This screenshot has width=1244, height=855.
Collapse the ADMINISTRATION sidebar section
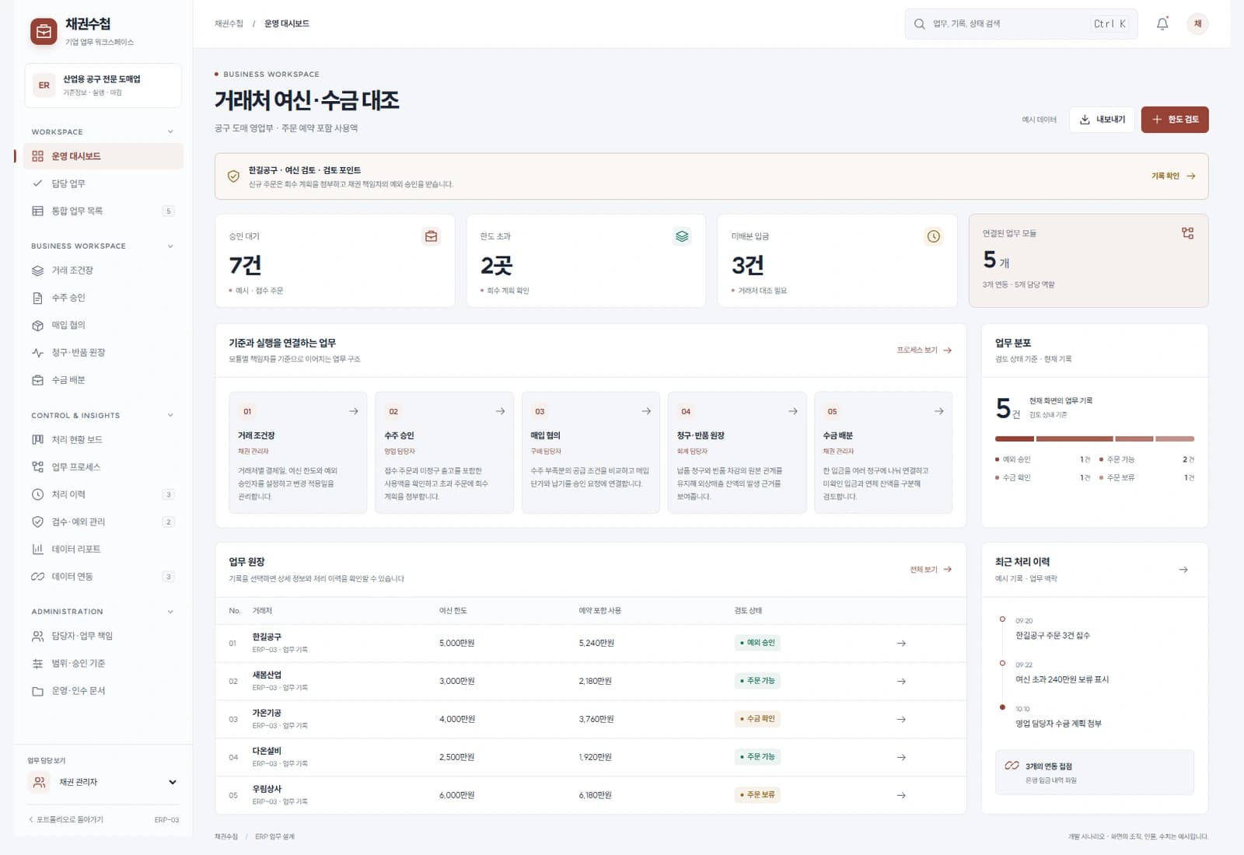pos(170,612)
